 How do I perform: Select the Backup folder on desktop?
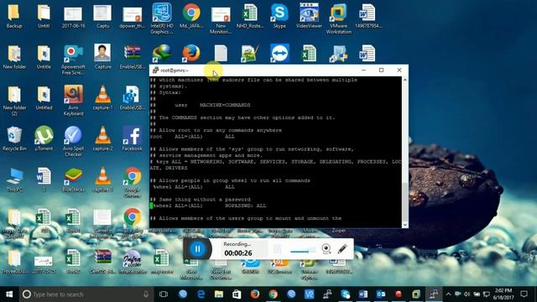click(14, 15)
